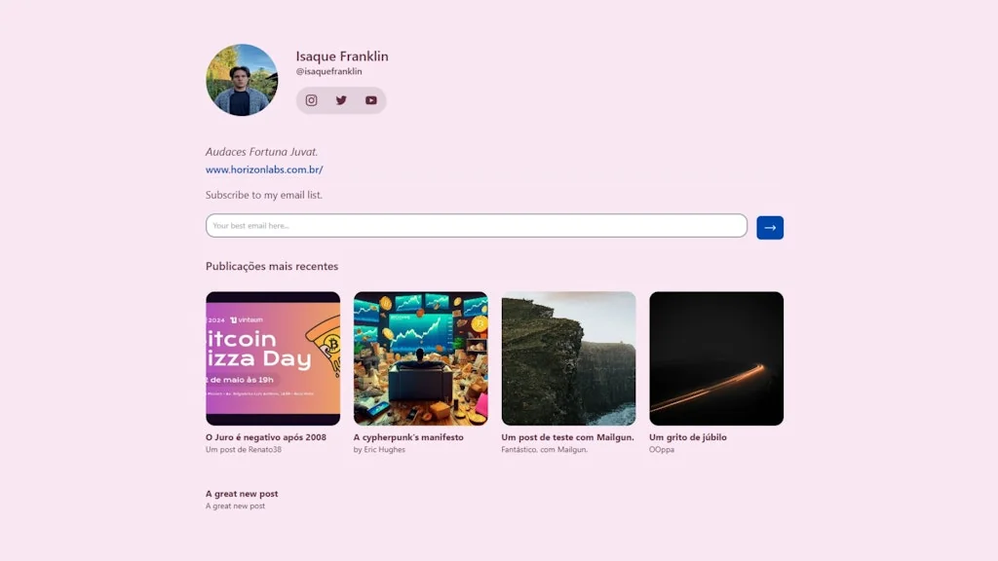
Task: Open the 'A great new post' title
Action: coord(242,494)
